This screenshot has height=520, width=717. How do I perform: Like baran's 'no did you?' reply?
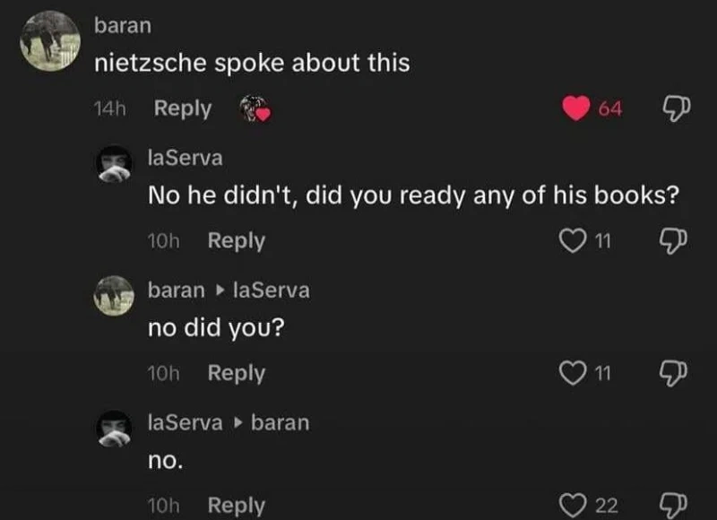point(571,374)
